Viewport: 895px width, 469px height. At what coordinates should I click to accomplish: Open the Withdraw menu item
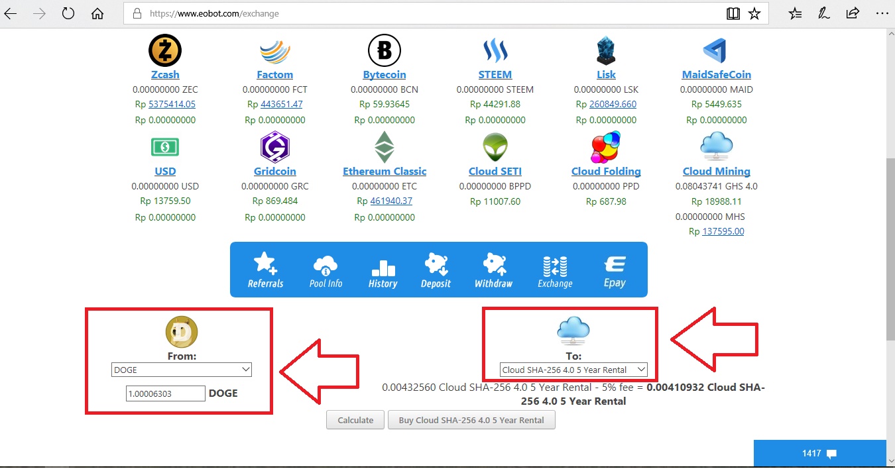[493, 270]
